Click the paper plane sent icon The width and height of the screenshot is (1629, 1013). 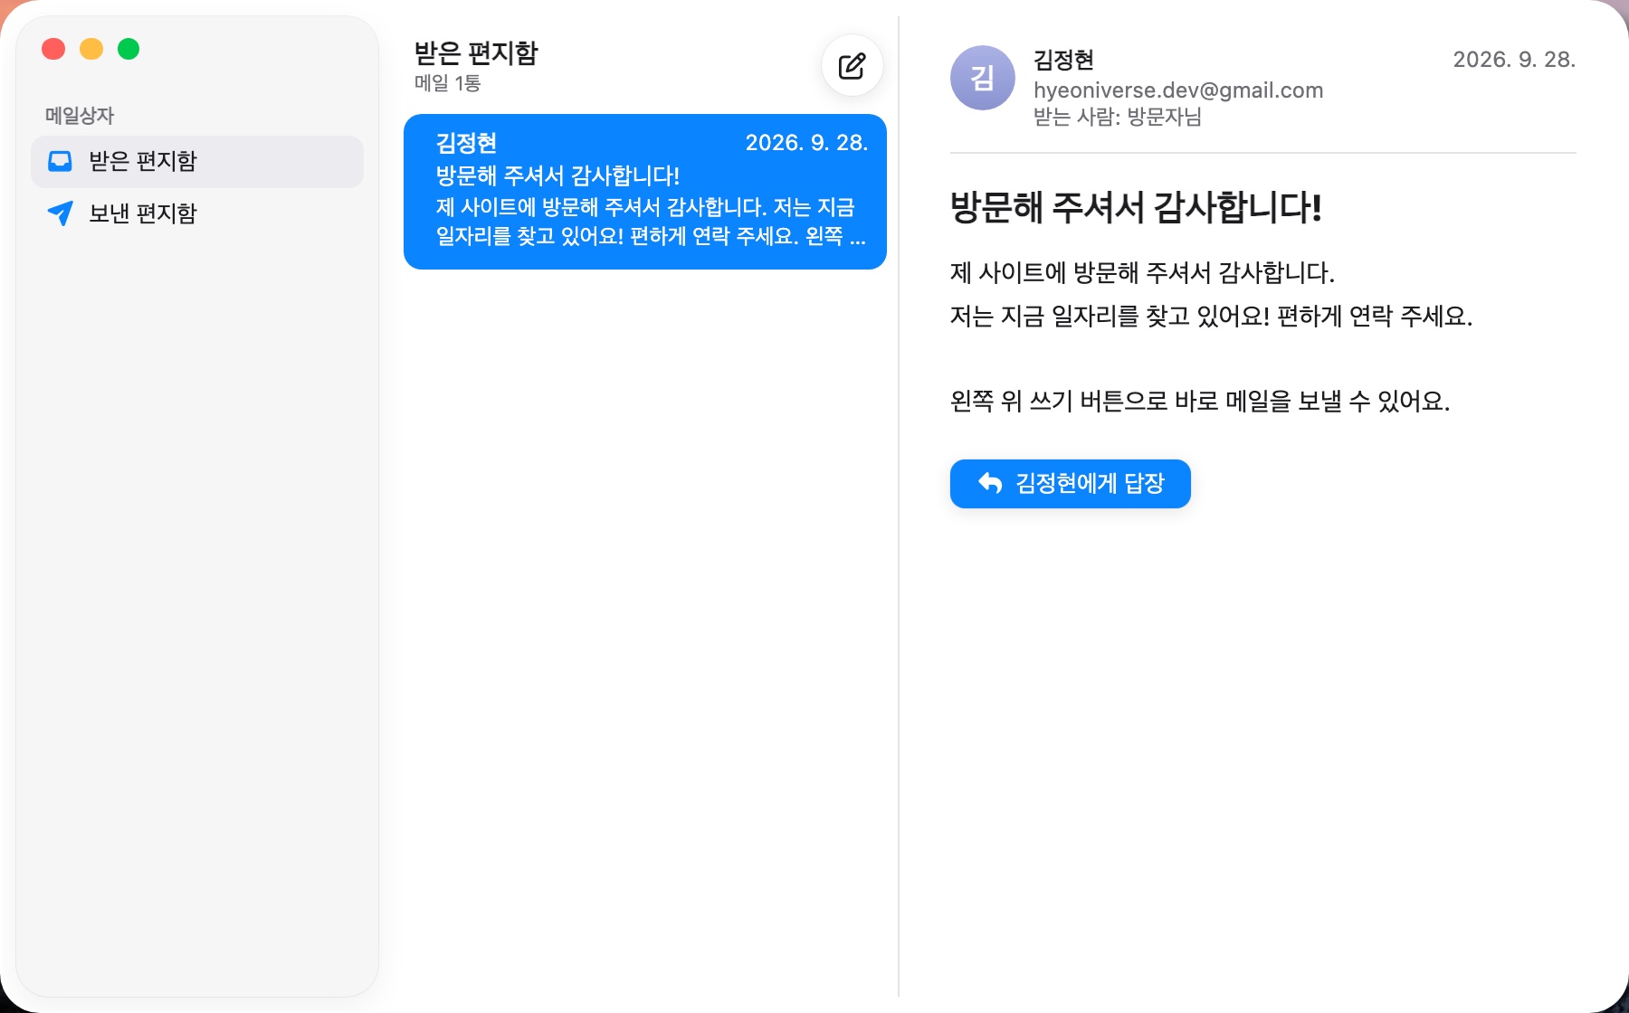[60, 213]
